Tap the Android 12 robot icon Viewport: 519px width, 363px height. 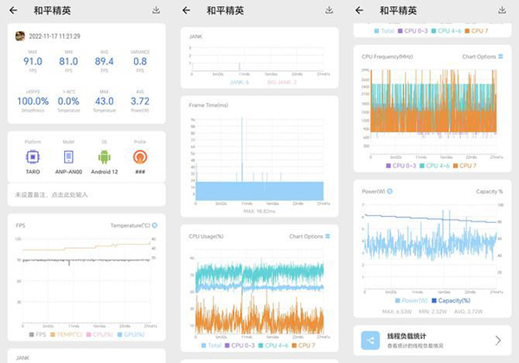tap(104, 156)
